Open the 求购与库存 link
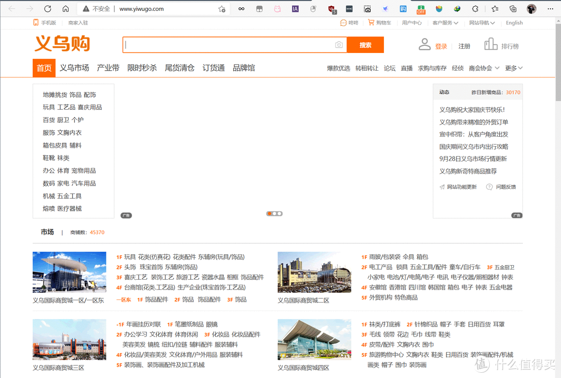This screenshot has height=378, width=561. pos(432,68)
